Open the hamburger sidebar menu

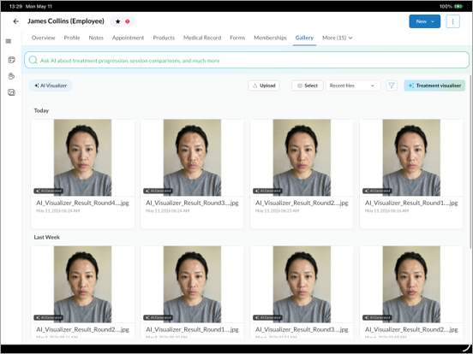[9, 41]
